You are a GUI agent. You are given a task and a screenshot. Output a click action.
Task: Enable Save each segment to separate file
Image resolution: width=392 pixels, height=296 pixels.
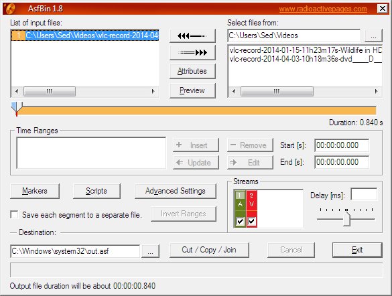(x=14, y=214)
